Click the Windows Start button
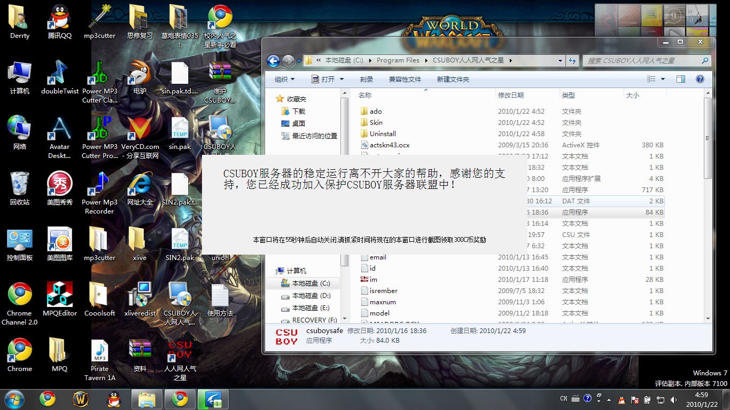730x410 pixels. point(14,399)
